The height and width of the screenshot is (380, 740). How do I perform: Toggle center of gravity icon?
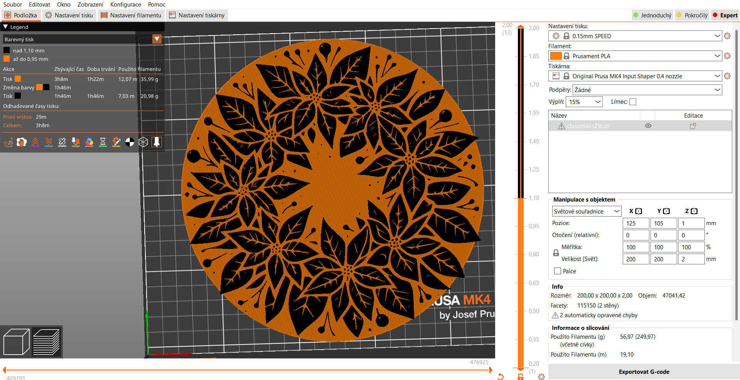coord(130,142)
